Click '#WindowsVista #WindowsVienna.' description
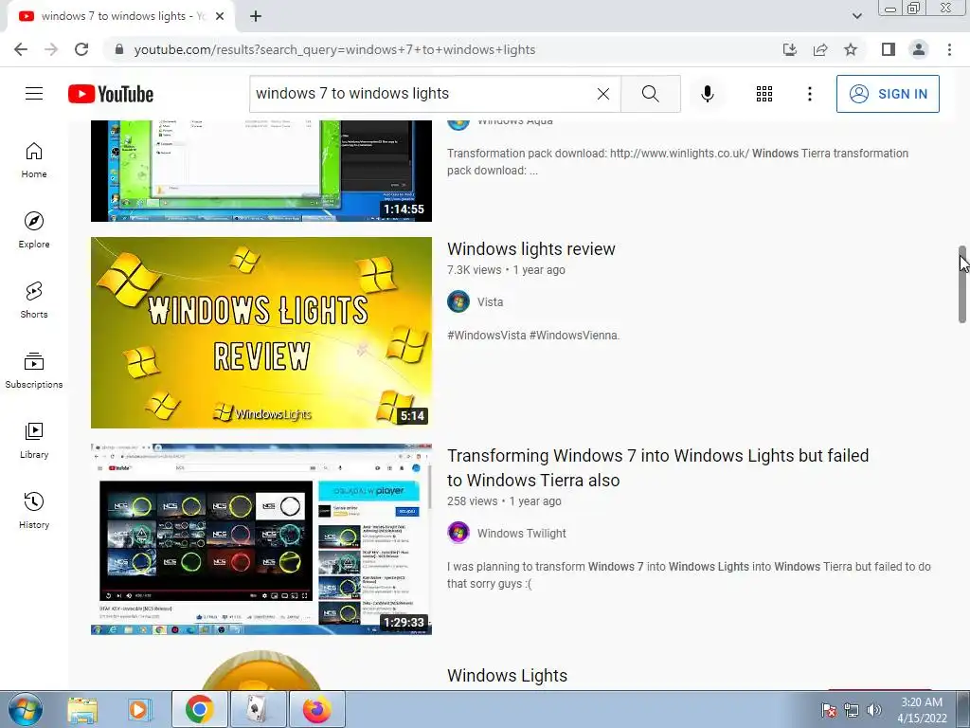Image resolution: width=970 pixels, height=728 pixels. (533, 336)
